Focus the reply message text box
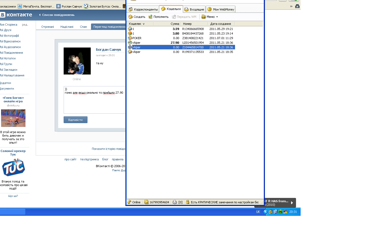Screen dimensions: 390x243 point(95,100)
